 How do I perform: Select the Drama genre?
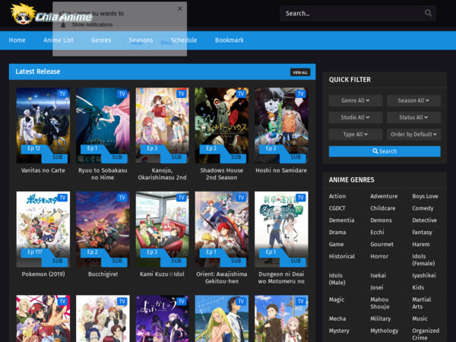pos(337,233)
